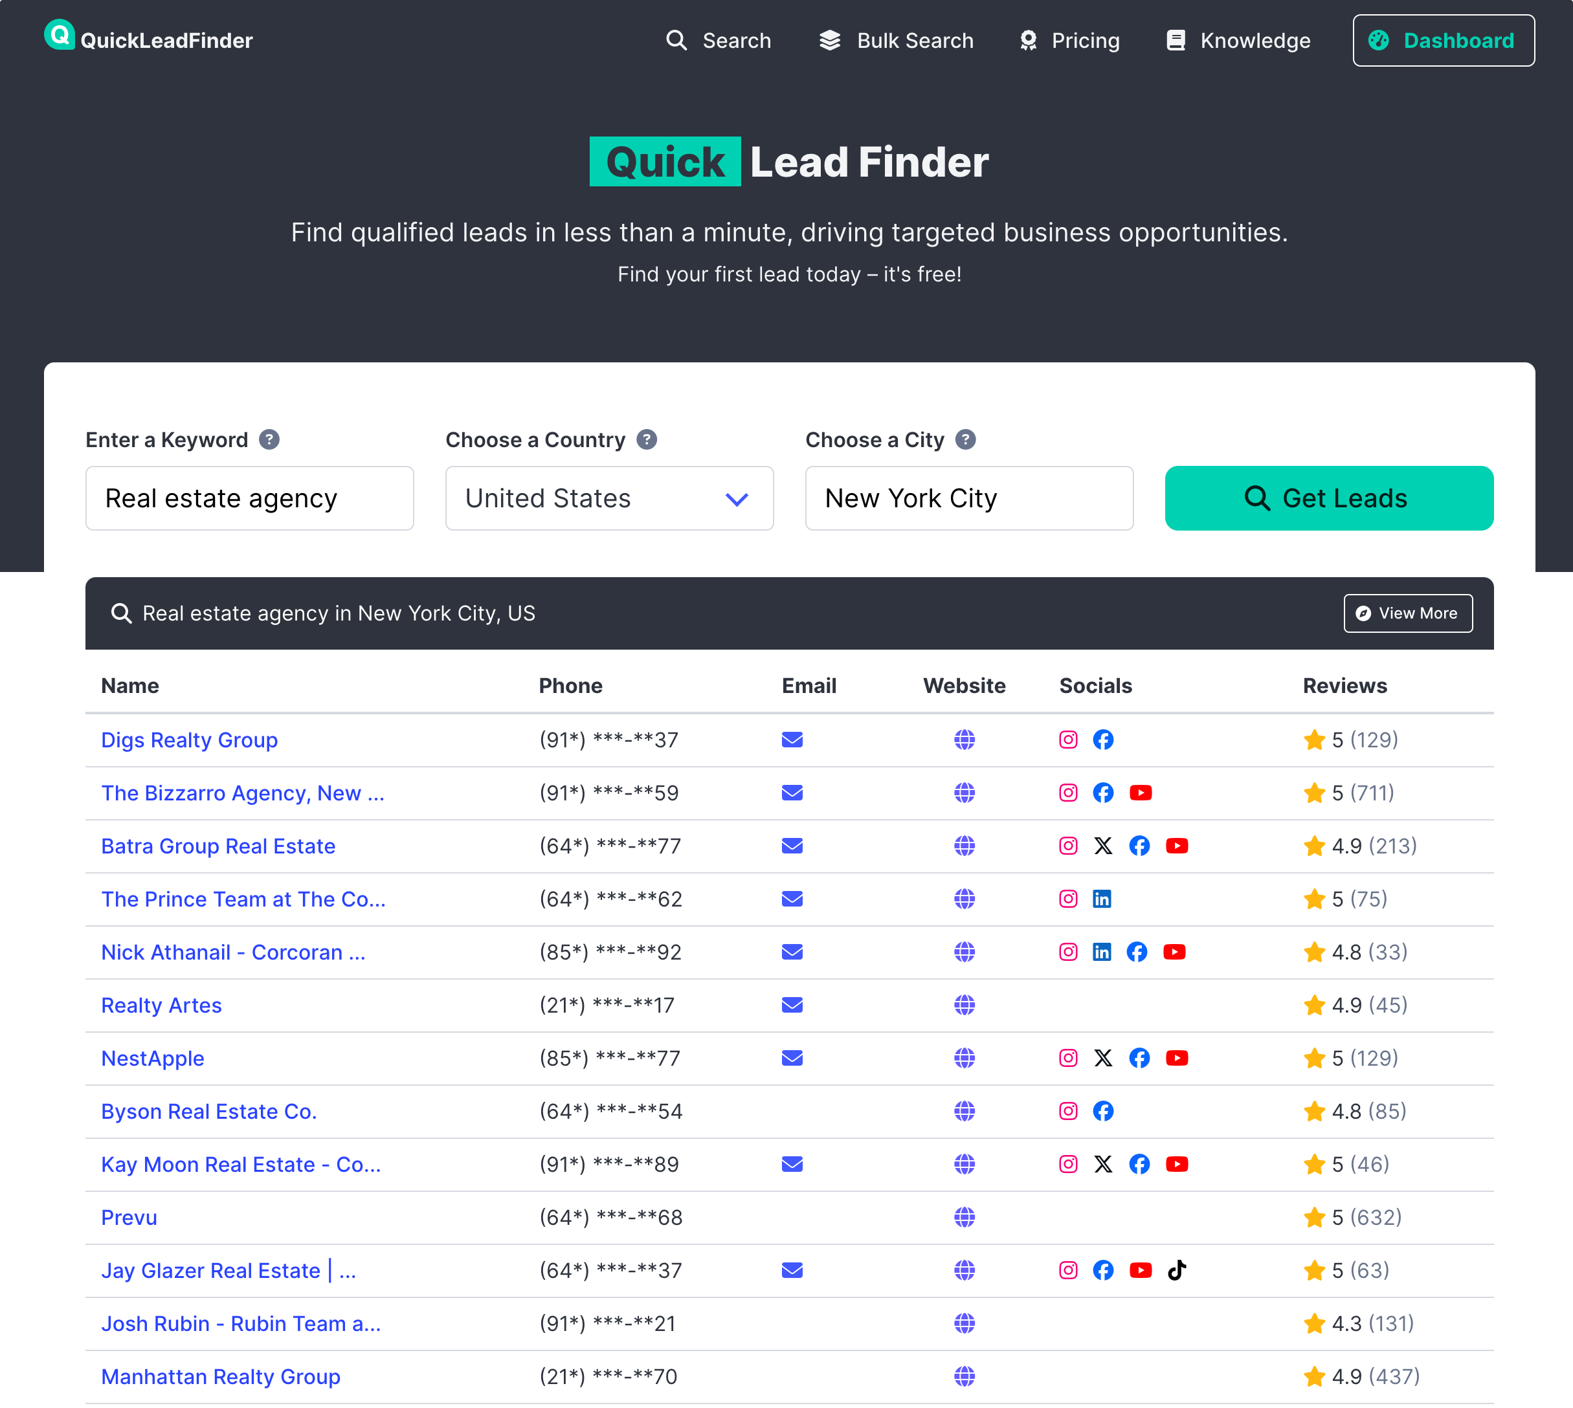Expand the United States country dropdown
The image size is (1573, 1408).
pyautogui.click(x=609, y=498)
